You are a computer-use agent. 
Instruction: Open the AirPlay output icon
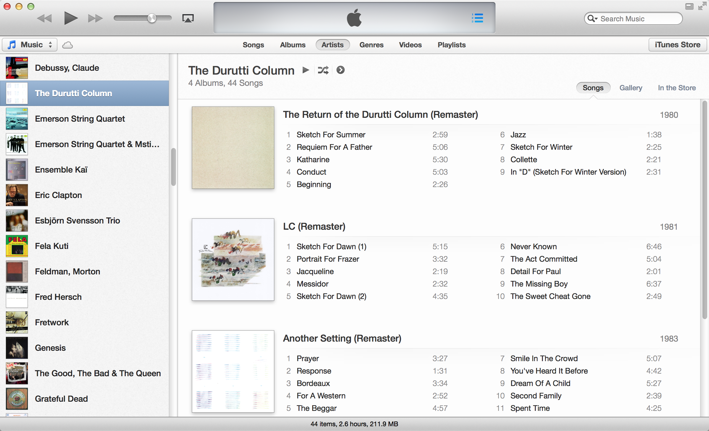(x=188, y=18)
